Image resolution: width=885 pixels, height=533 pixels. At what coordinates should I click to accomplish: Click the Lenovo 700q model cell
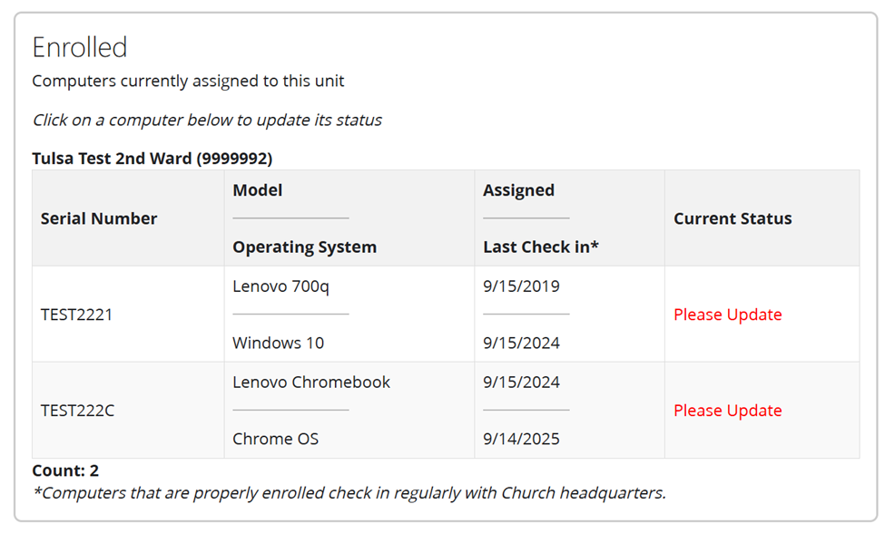click(280, 286)
